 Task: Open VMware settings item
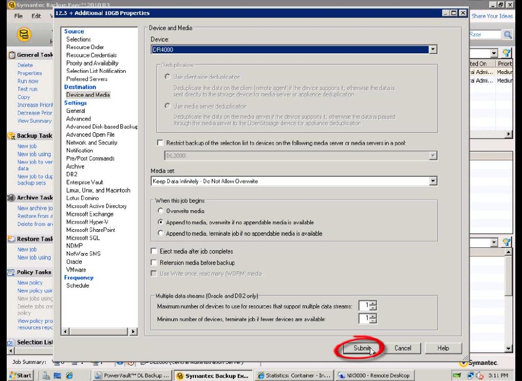pos(76,270)
